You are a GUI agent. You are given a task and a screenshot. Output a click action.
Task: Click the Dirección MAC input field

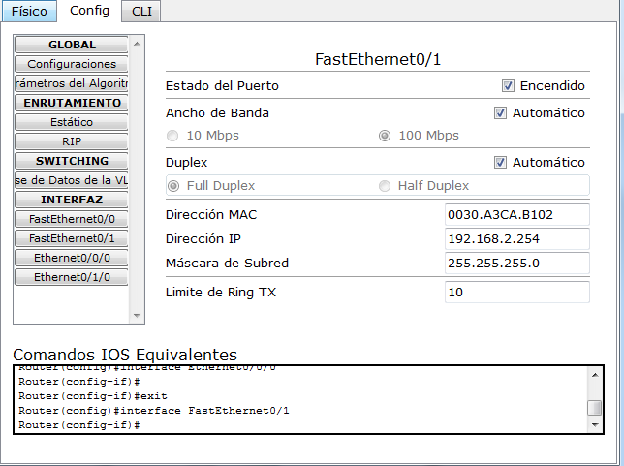[517, 215]
